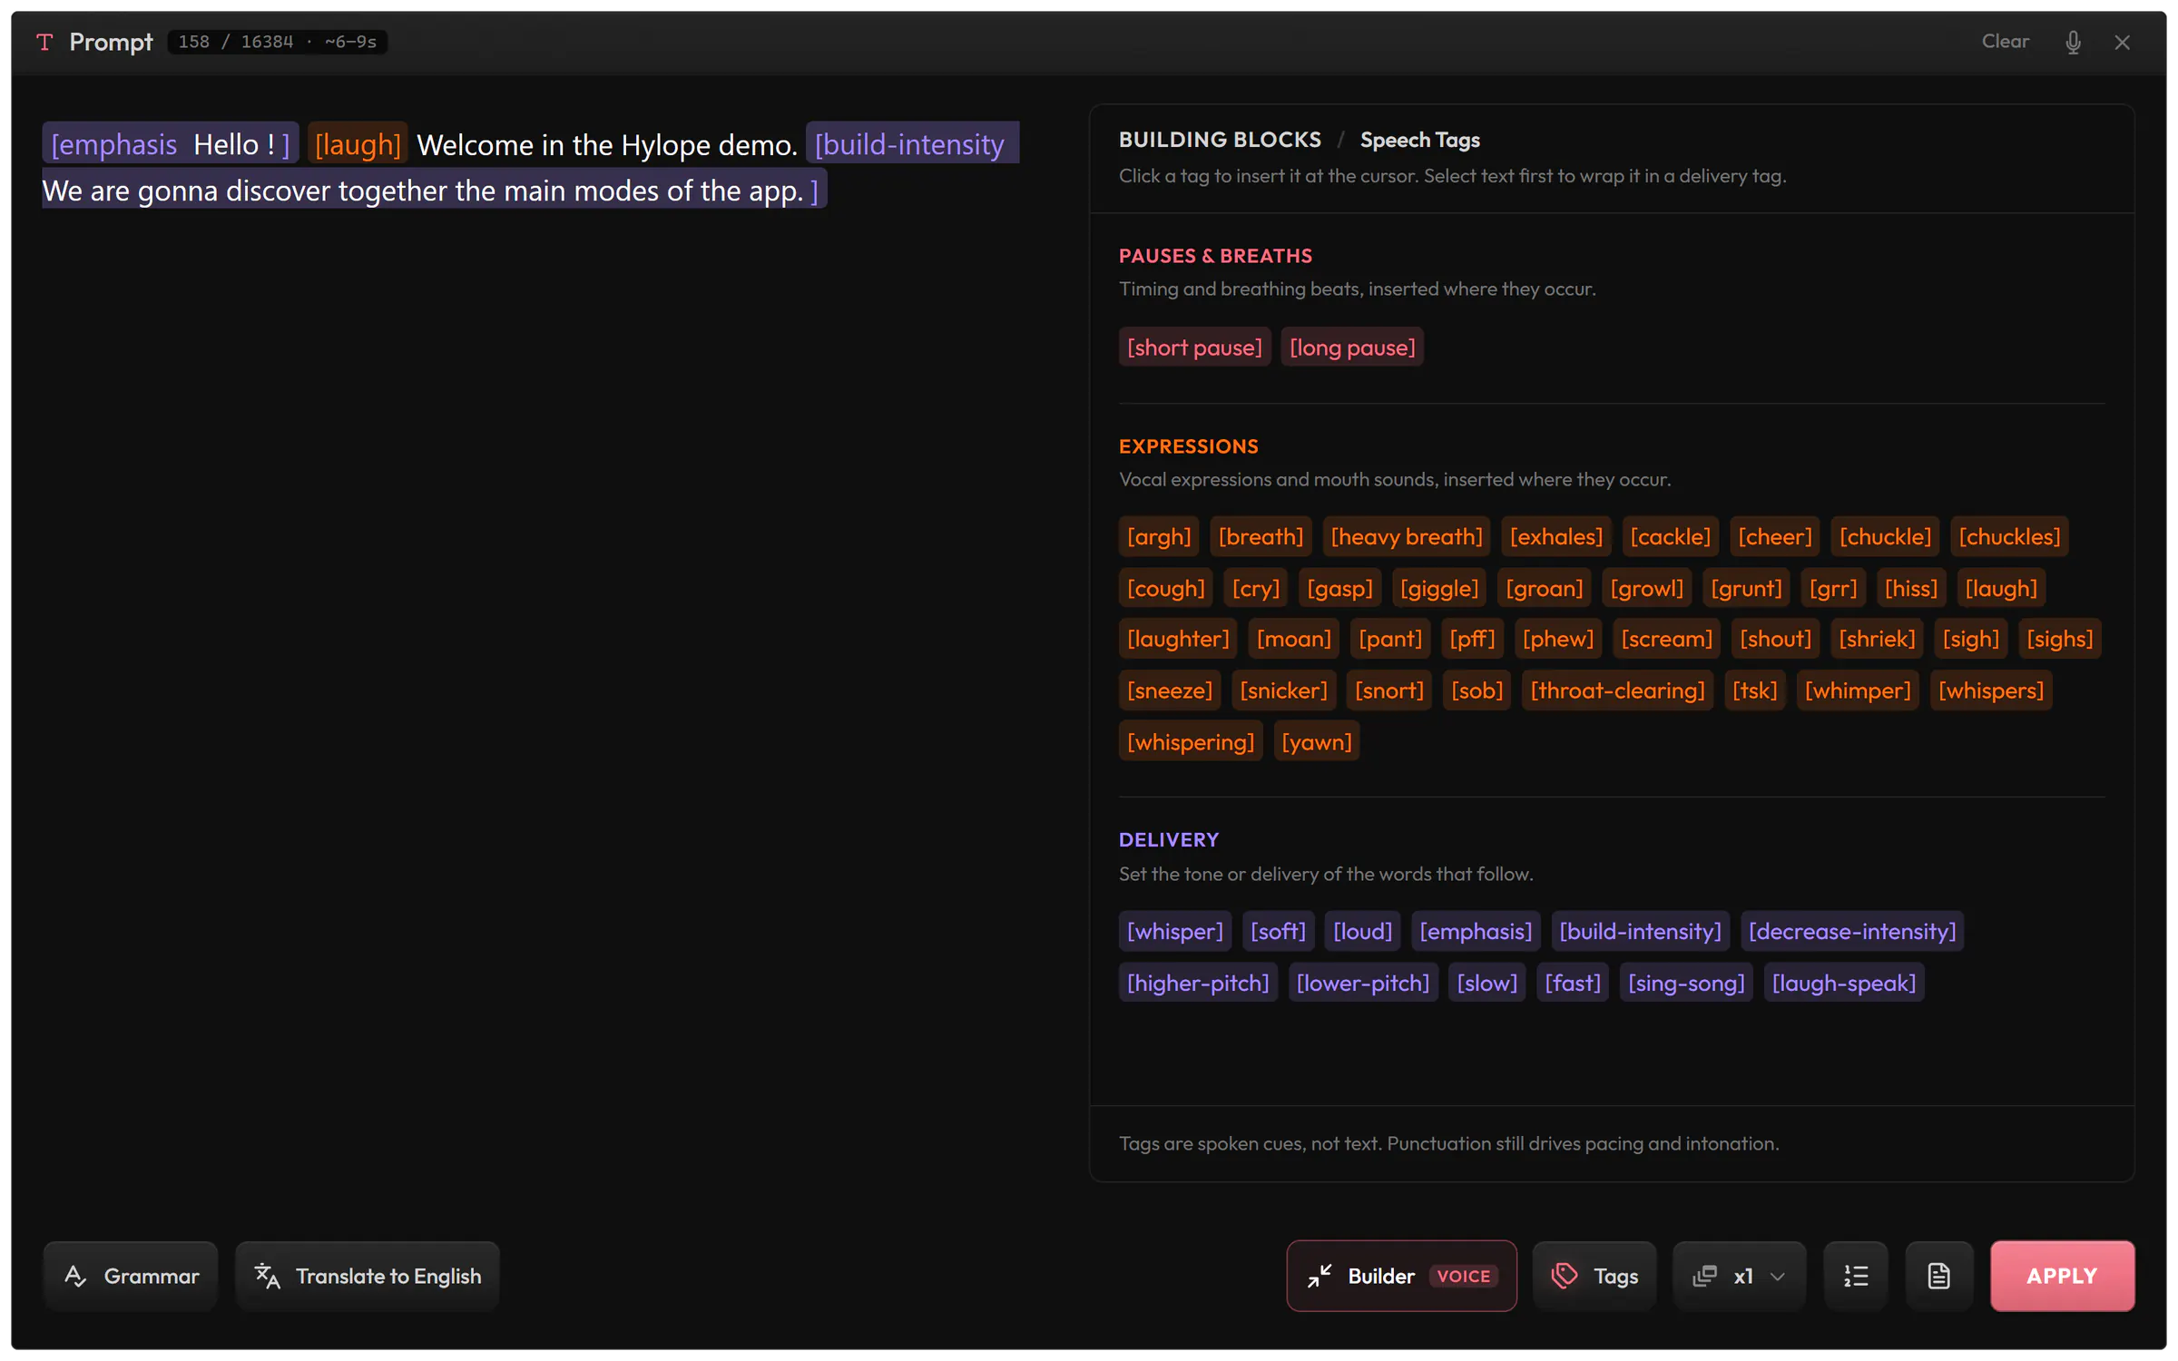
Task: Insert the [yawn] expression tag
Action: point(1316,742)
